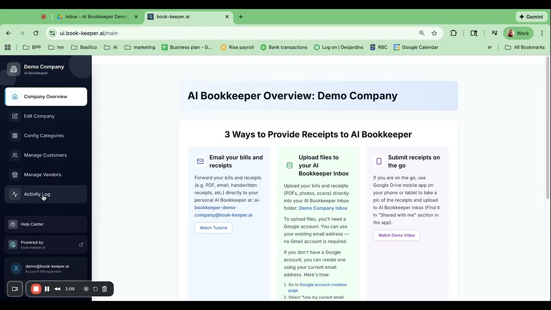Expand hidden bookmarks with the double chevron
The image size is (551, 310).
[x=489, y=47]
